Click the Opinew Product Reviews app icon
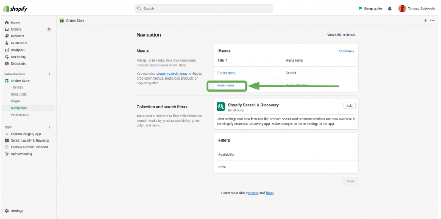The image size is (441, 219). (7, 147)
